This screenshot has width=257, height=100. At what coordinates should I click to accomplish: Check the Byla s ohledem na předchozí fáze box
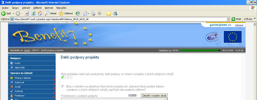click(63, 86)
